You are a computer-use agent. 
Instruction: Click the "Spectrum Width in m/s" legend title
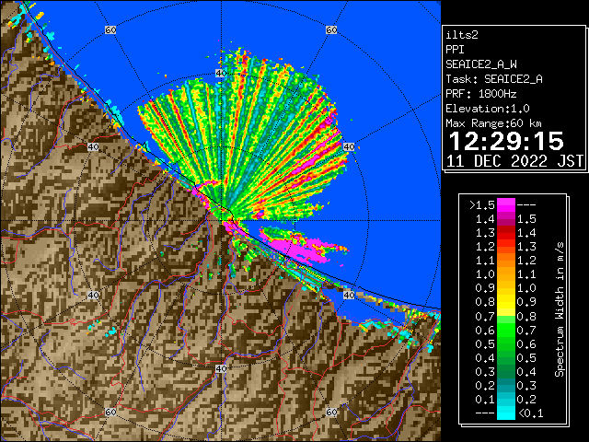(x=560, y=309)
